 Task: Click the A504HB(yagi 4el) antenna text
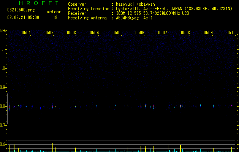pos(134,18)
